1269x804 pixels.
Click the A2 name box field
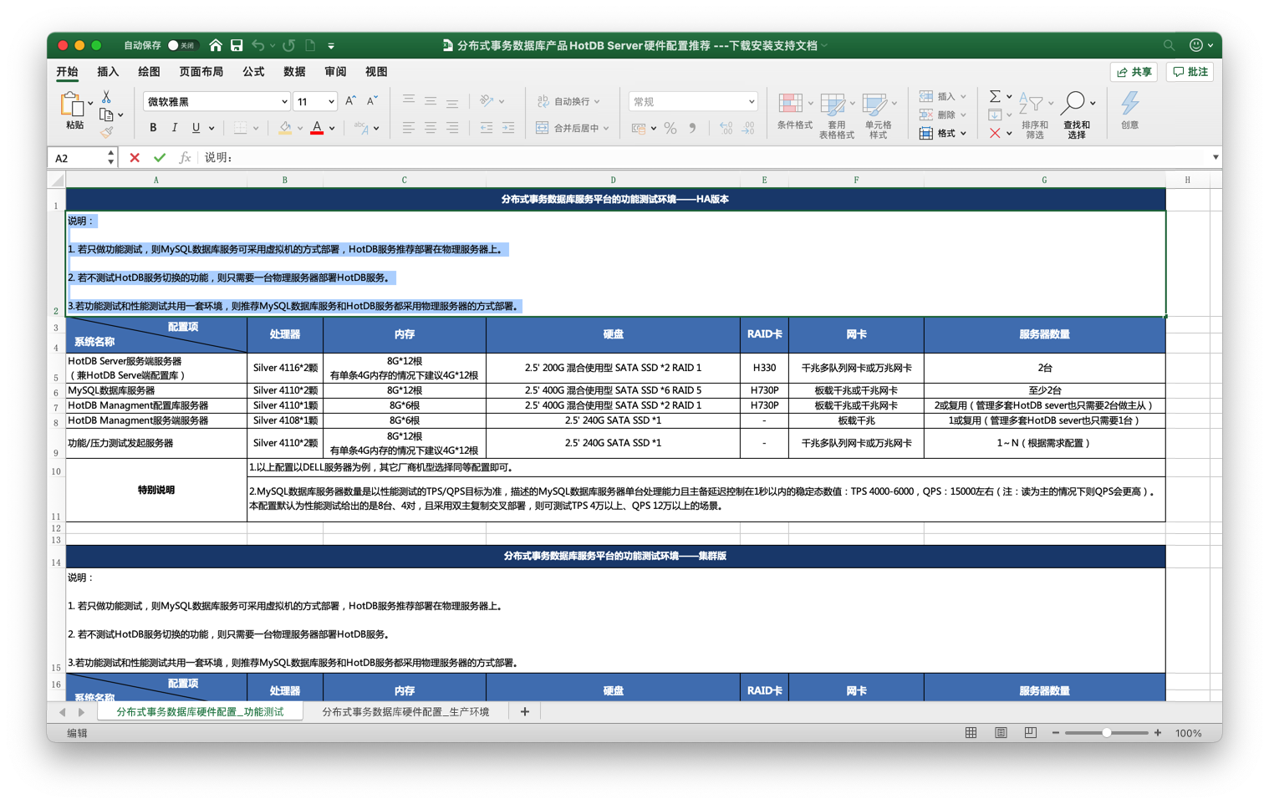pyautogui.click(x=82, y=157)
